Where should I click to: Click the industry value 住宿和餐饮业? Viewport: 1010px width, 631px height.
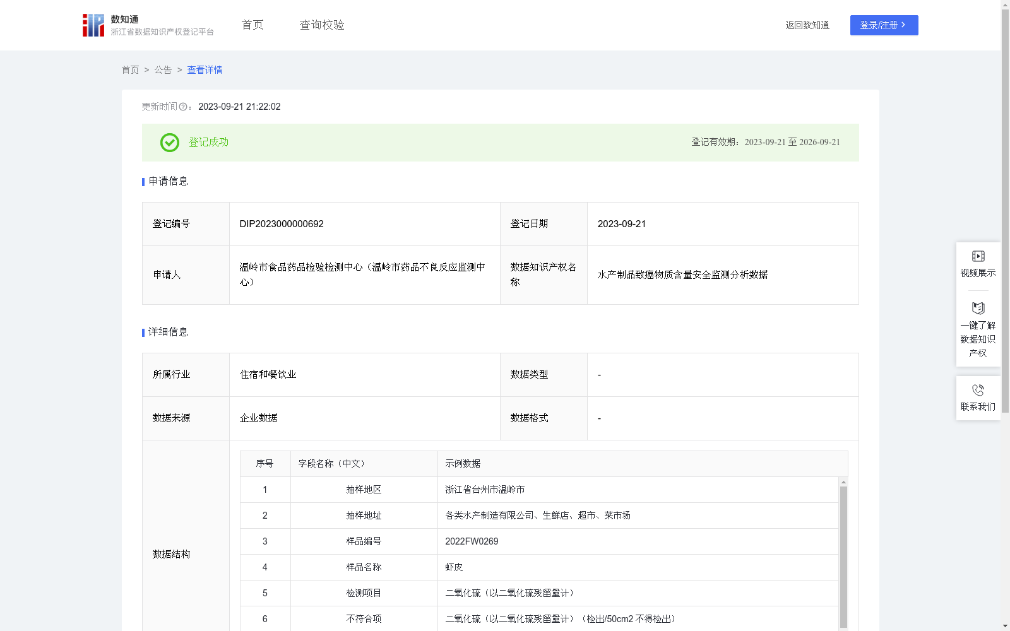[268, 375]
